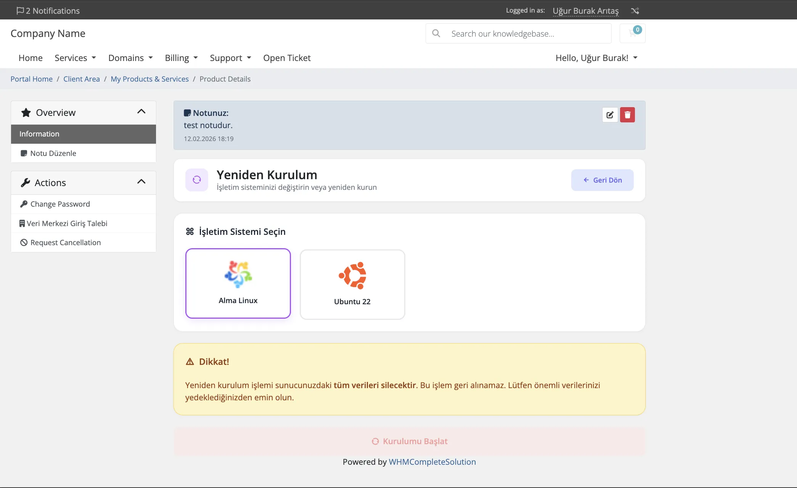Open the Open Ticket menu item
The height and width of the screenshot is (488, 797).
pyautogui.click(x=287, y=58)
